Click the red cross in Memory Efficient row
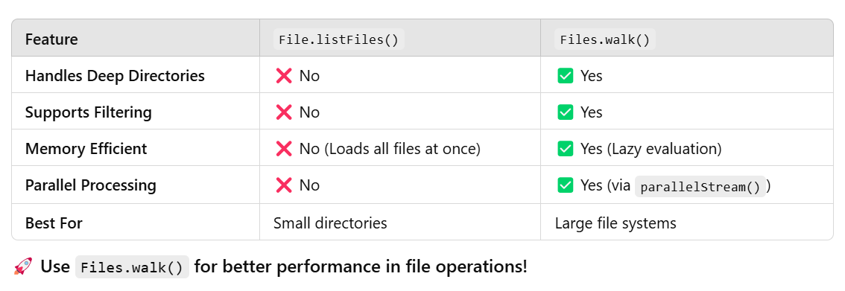This screenshot has width=845, height=291. pos(283,149)
